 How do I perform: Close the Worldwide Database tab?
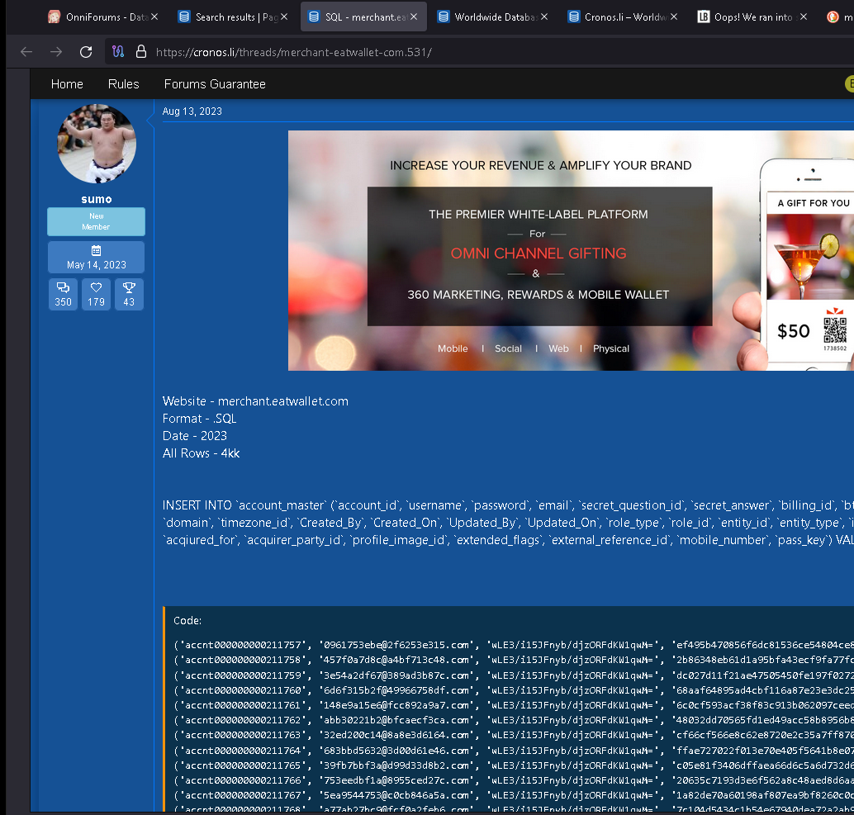pyautogui.click(x=544, y=17)
